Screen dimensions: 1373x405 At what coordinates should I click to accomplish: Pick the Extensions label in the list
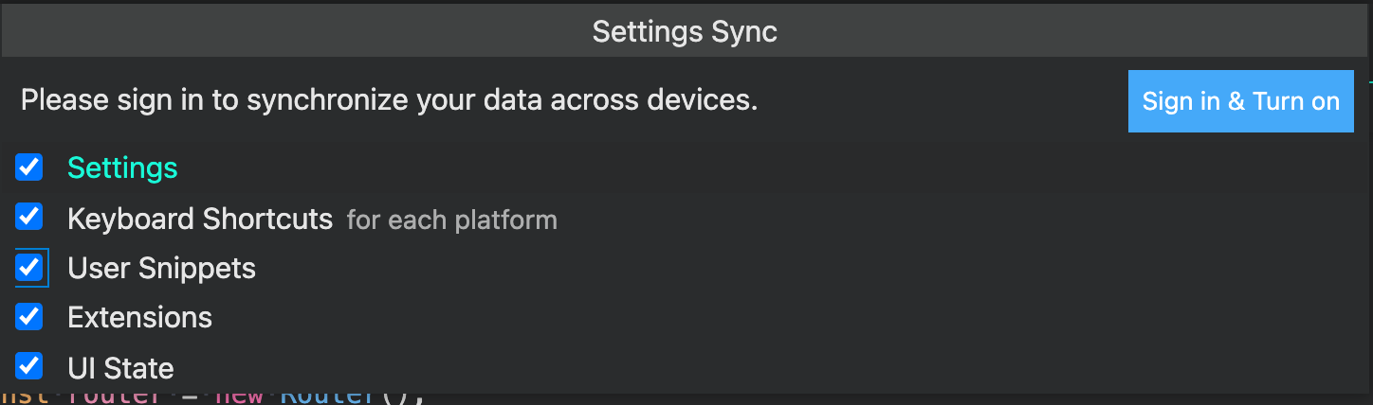pos(139,317)
